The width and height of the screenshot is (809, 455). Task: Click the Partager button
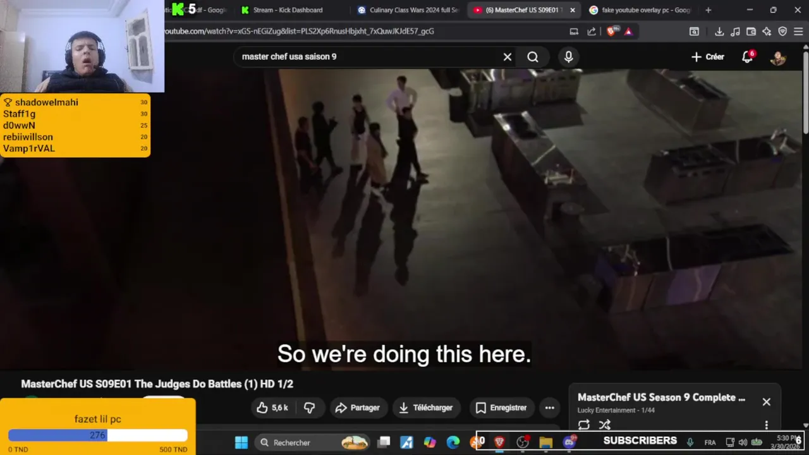(357, 408)
